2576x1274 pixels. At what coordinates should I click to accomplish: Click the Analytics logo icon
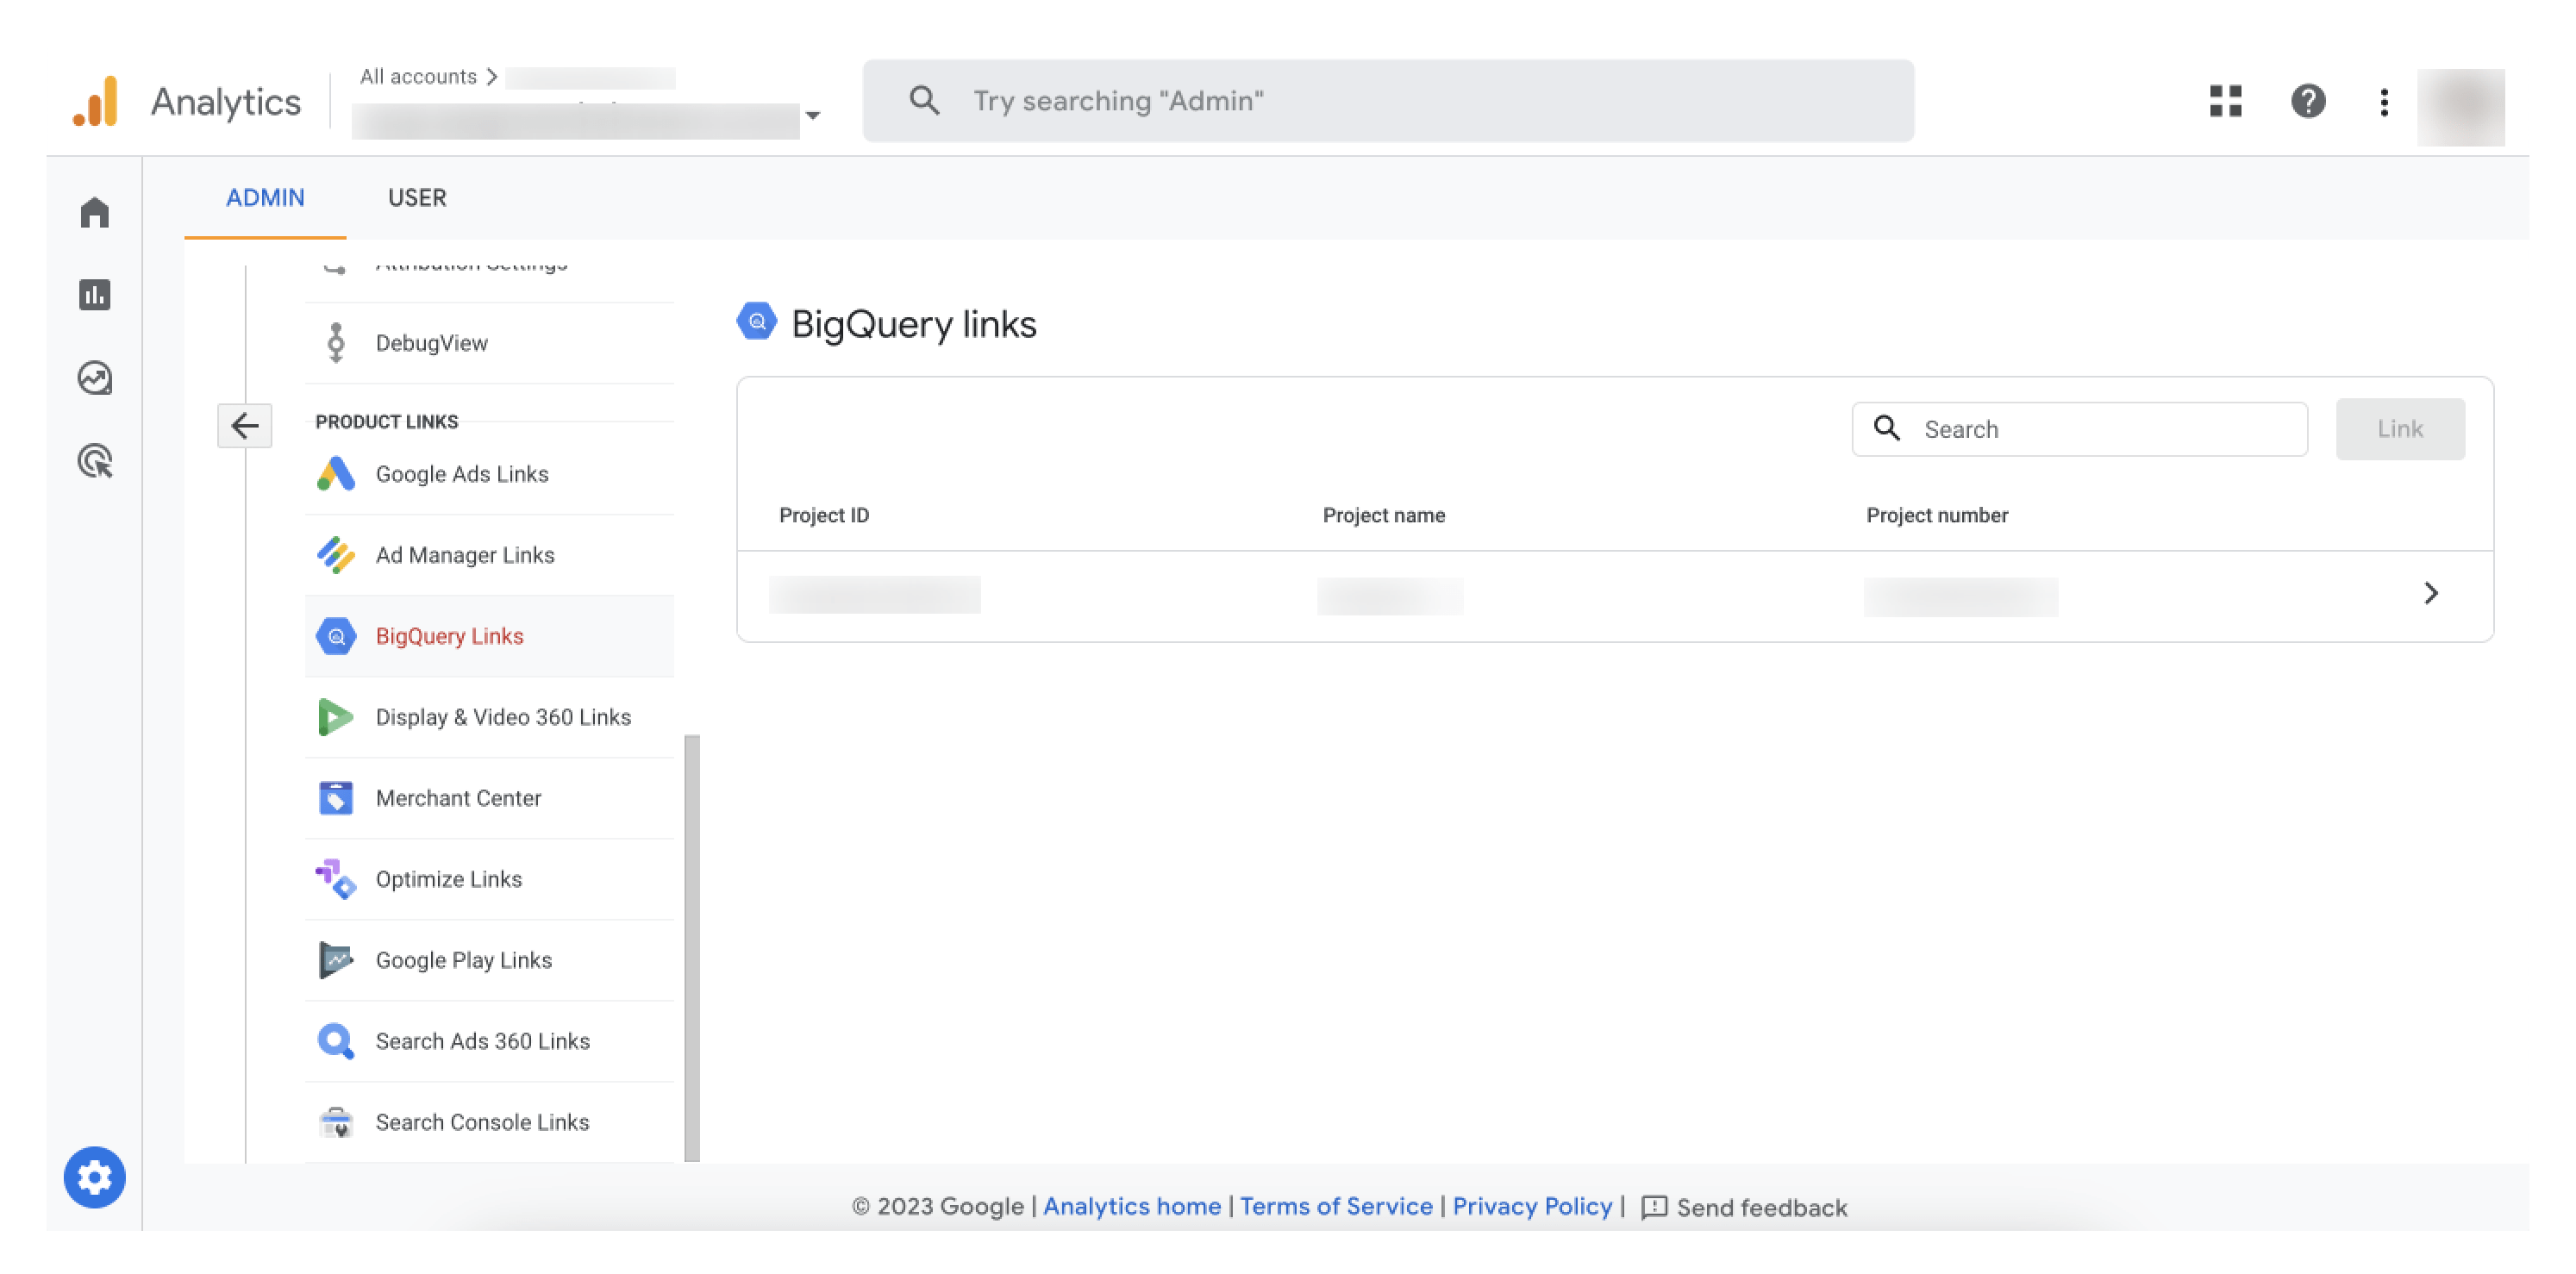point(96,101)
